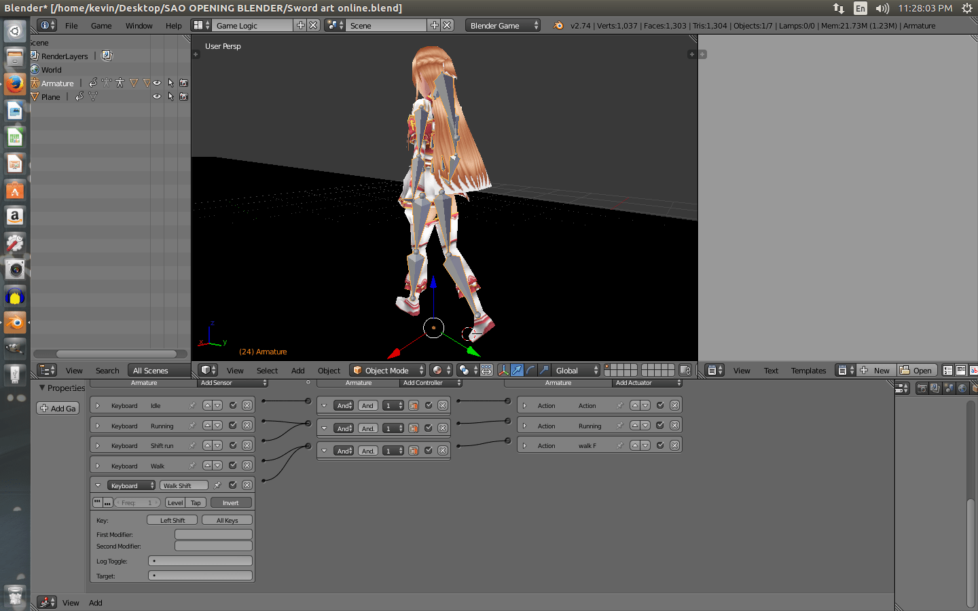Adjust the Freq slider on Walk Shift sensor

(137, 502)
